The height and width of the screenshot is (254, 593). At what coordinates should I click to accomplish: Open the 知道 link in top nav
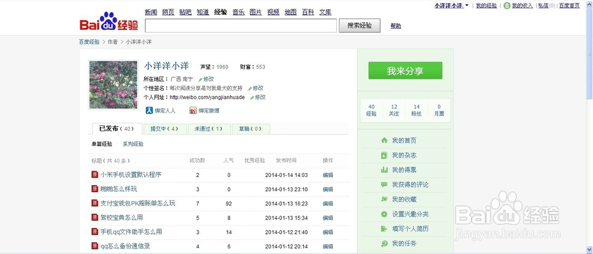point(203,12)
